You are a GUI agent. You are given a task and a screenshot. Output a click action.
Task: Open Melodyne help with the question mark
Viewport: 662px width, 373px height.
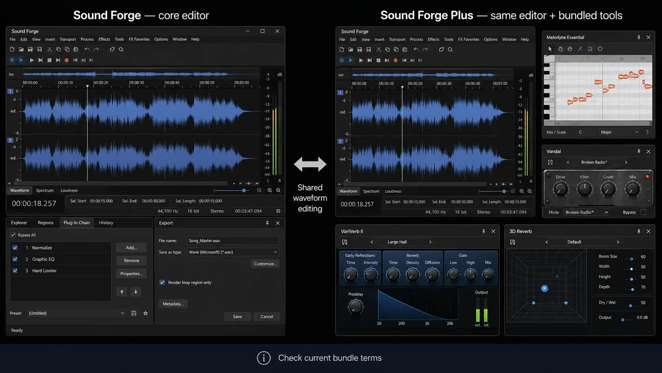pos(647,132)
